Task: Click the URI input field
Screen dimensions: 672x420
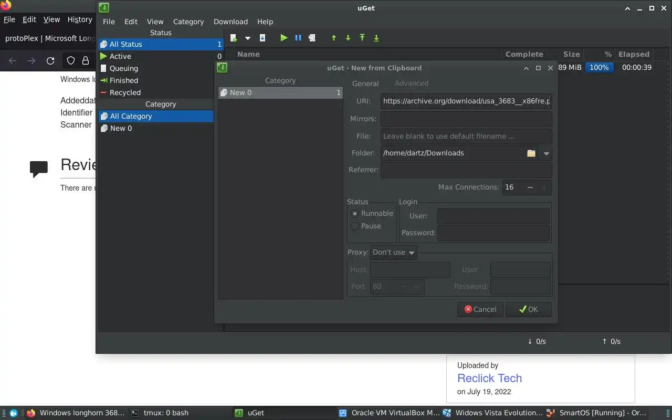Action: coord(466,101)
